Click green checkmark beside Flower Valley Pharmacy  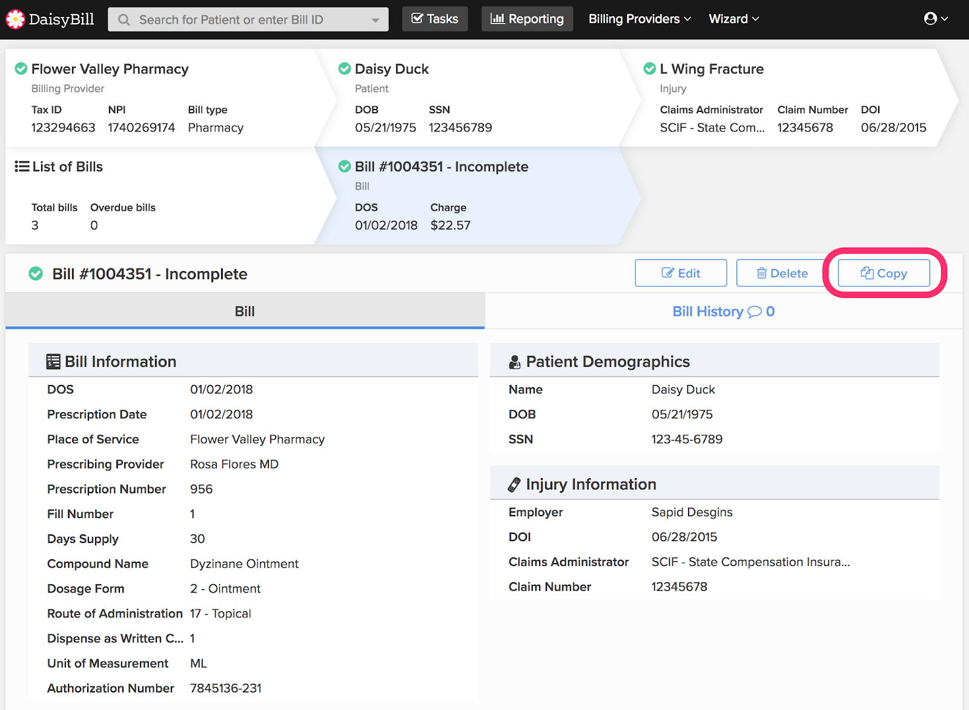tap(21, 69)
